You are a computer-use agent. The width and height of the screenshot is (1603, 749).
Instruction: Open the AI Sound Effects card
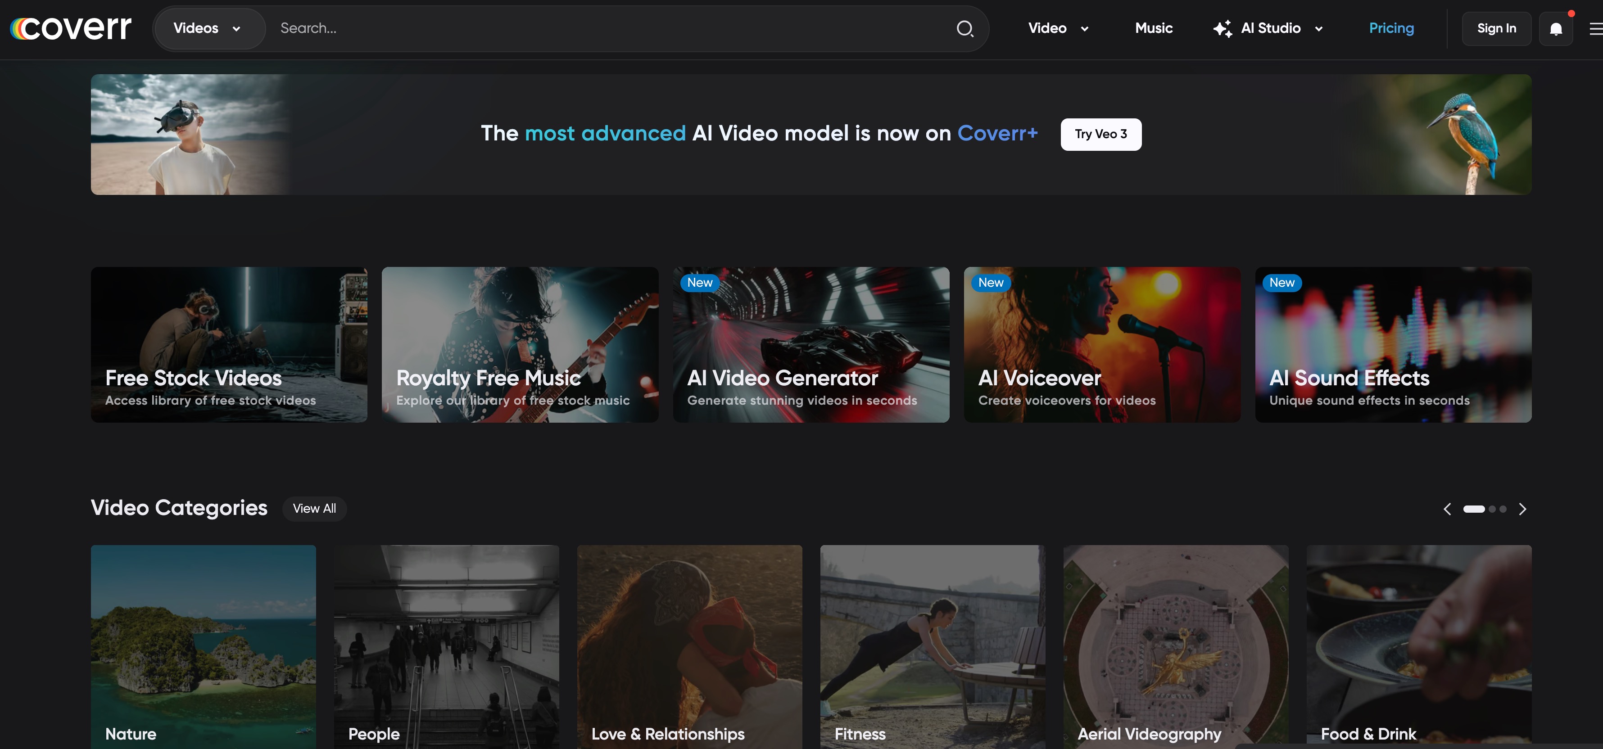[x=1393, y=345]
